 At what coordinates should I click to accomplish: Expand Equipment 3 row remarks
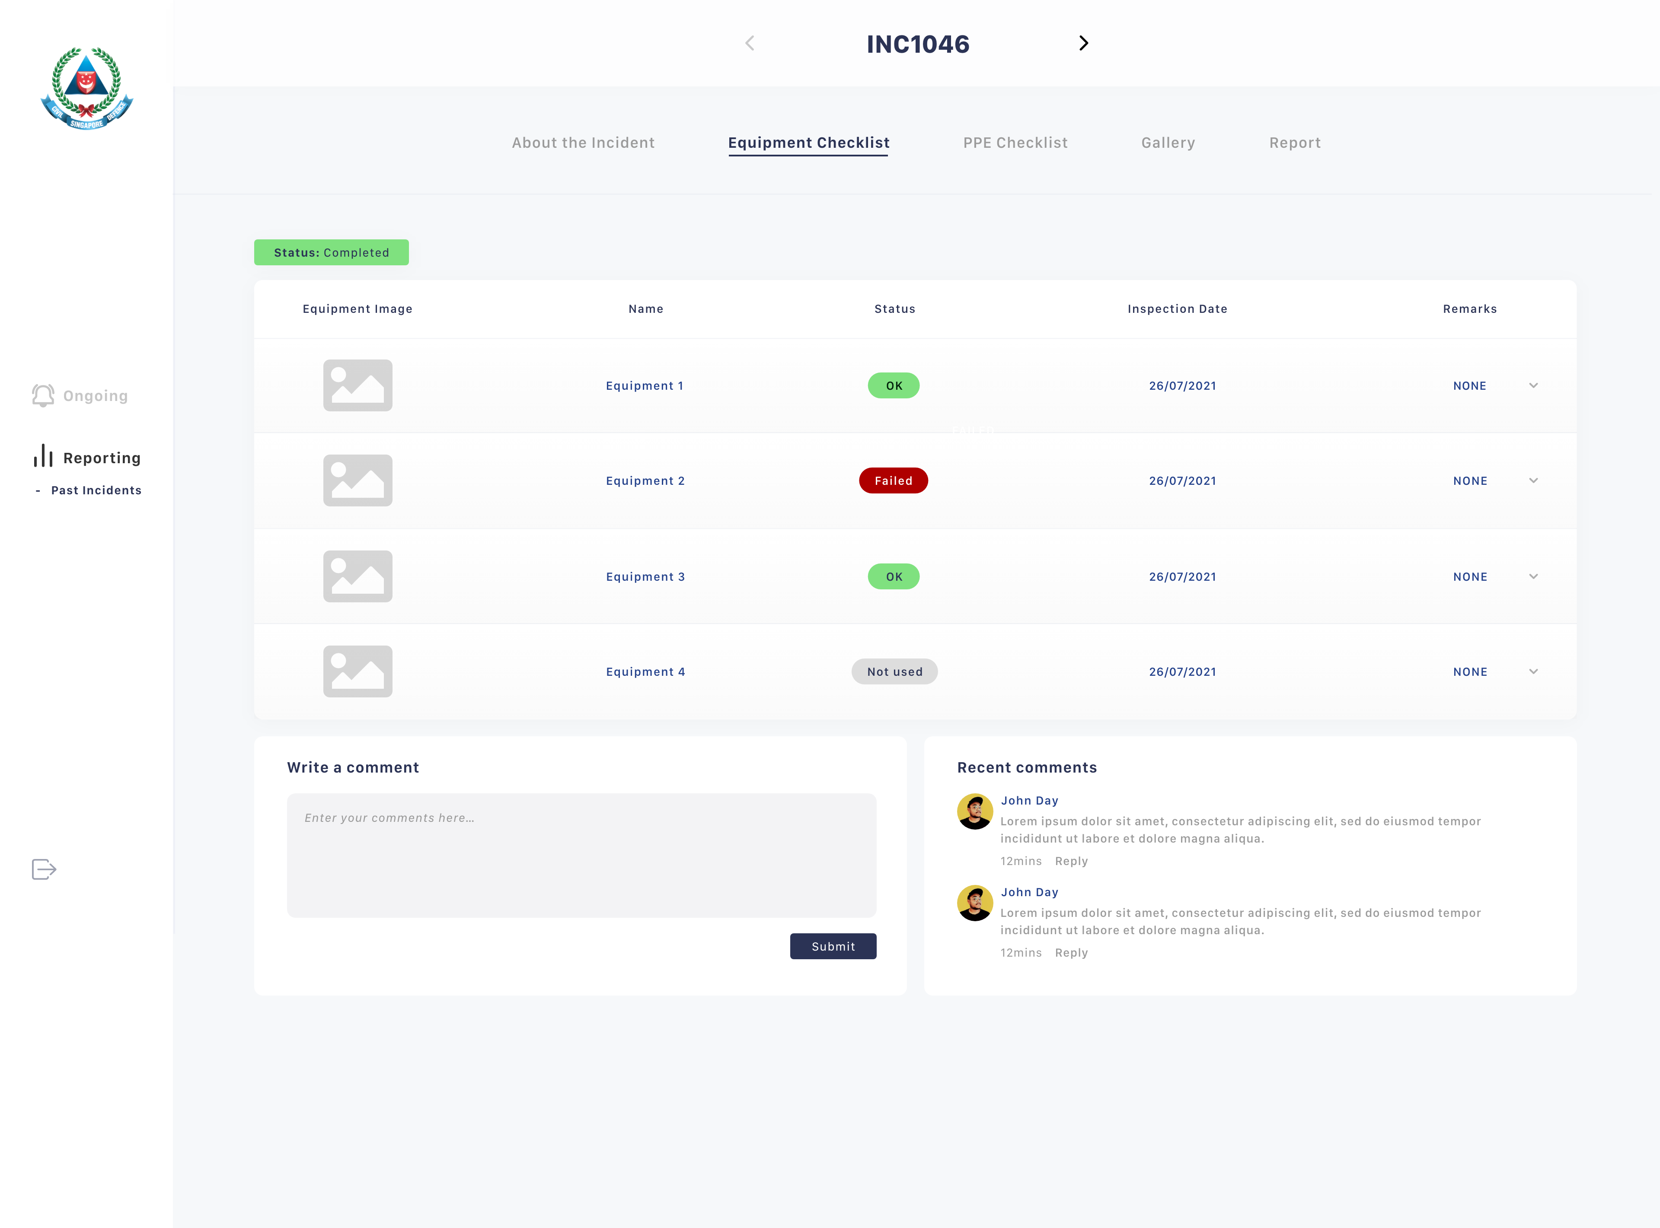1534,576
